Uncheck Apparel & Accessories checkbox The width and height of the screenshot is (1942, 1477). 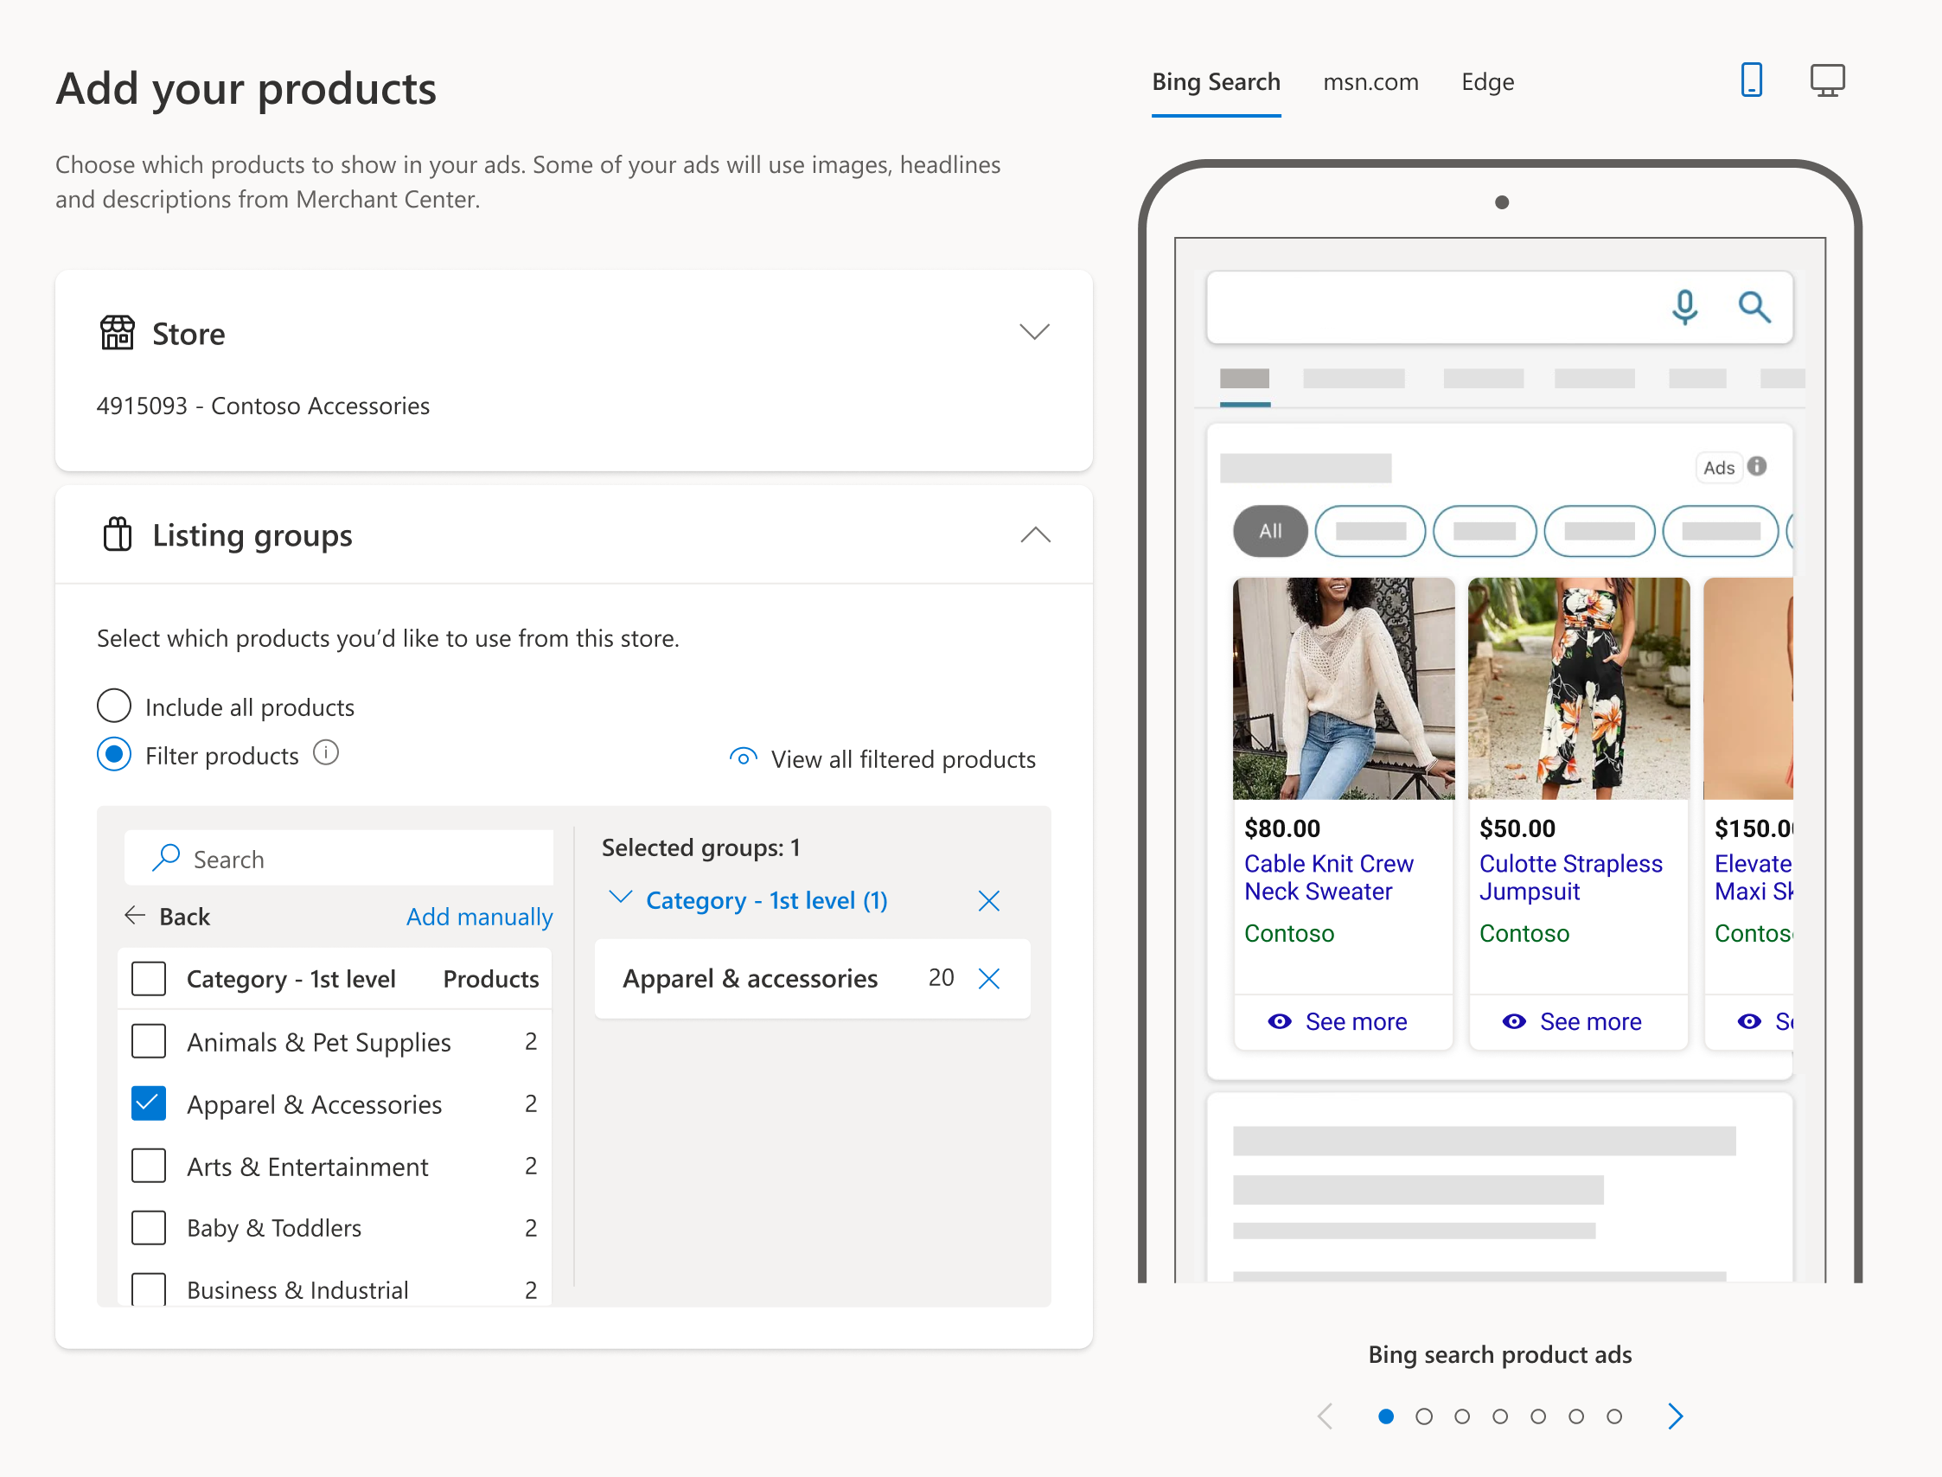[149, 1103]
